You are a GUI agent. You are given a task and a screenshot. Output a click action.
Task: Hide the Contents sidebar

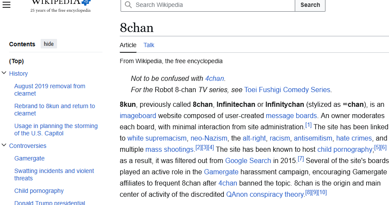click(x=49, y=44)
